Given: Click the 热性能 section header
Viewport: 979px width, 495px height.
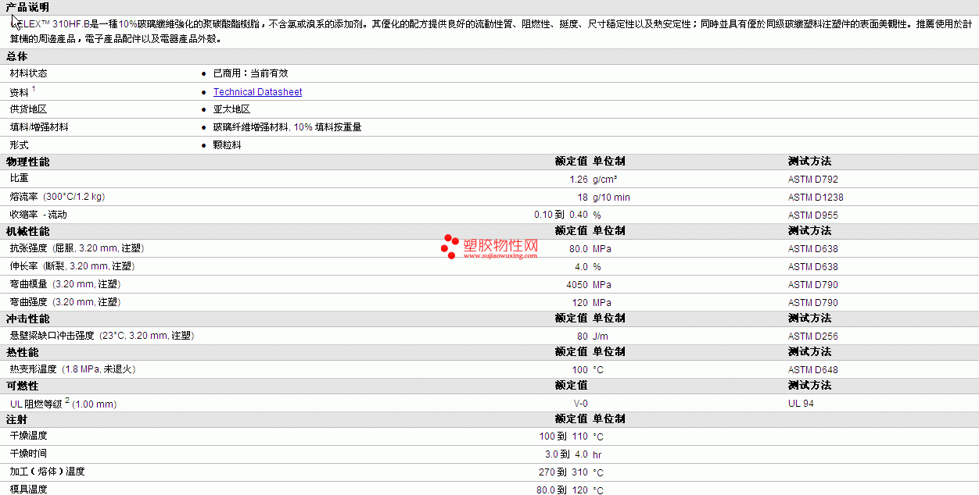Looking at the screenshot, I should [x=22, y=352].
